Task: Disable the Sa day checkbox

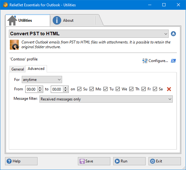Action: 155,89
